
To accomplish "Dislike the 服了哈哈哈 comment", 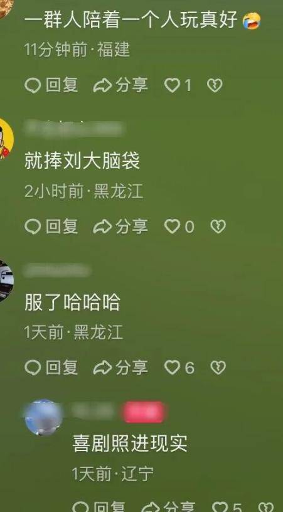I will pyautogui.click(x=218, y=368).
